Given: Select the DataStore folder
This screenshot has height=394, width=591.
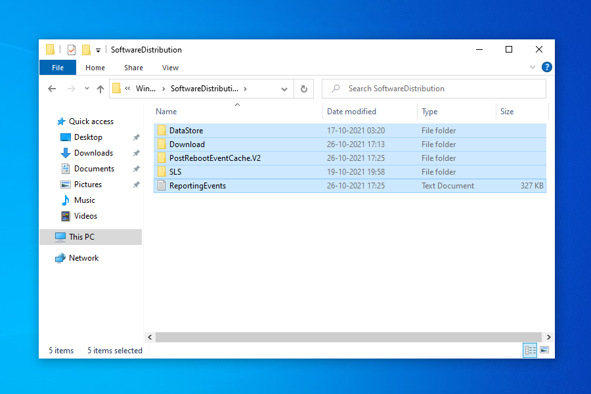Looking at the screenshot, I should tap(186, 131).
